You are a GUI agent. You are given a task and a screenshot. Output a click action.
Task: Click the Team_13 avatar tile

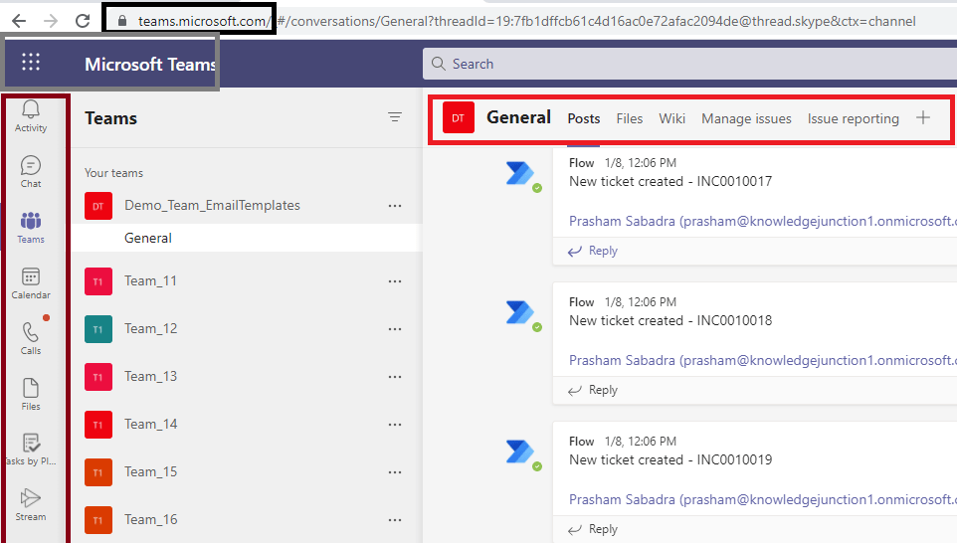98,377
